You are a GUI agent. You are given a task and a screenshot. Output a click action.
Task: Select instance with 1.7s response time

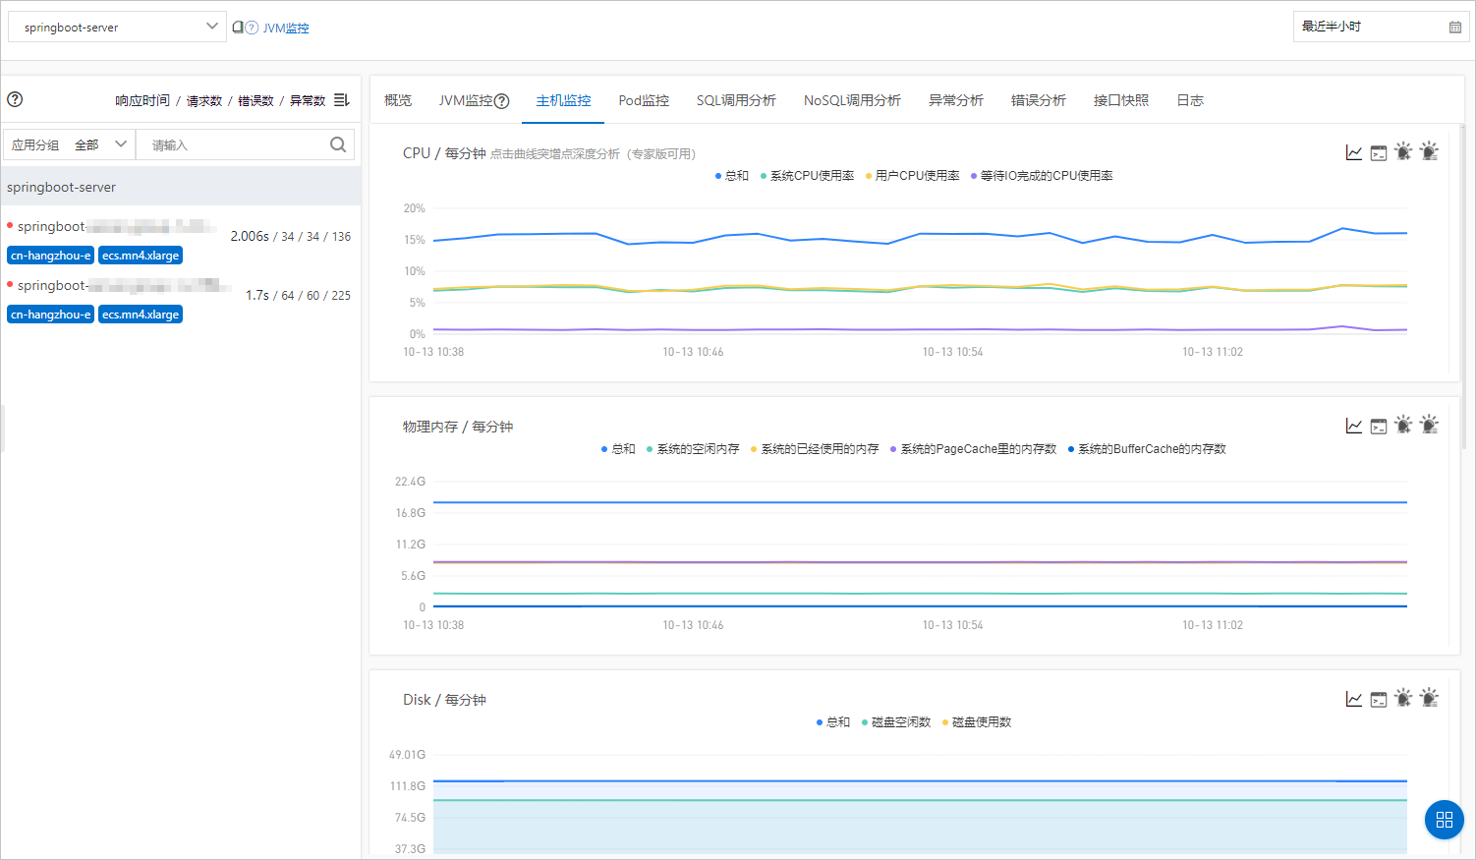181,300
